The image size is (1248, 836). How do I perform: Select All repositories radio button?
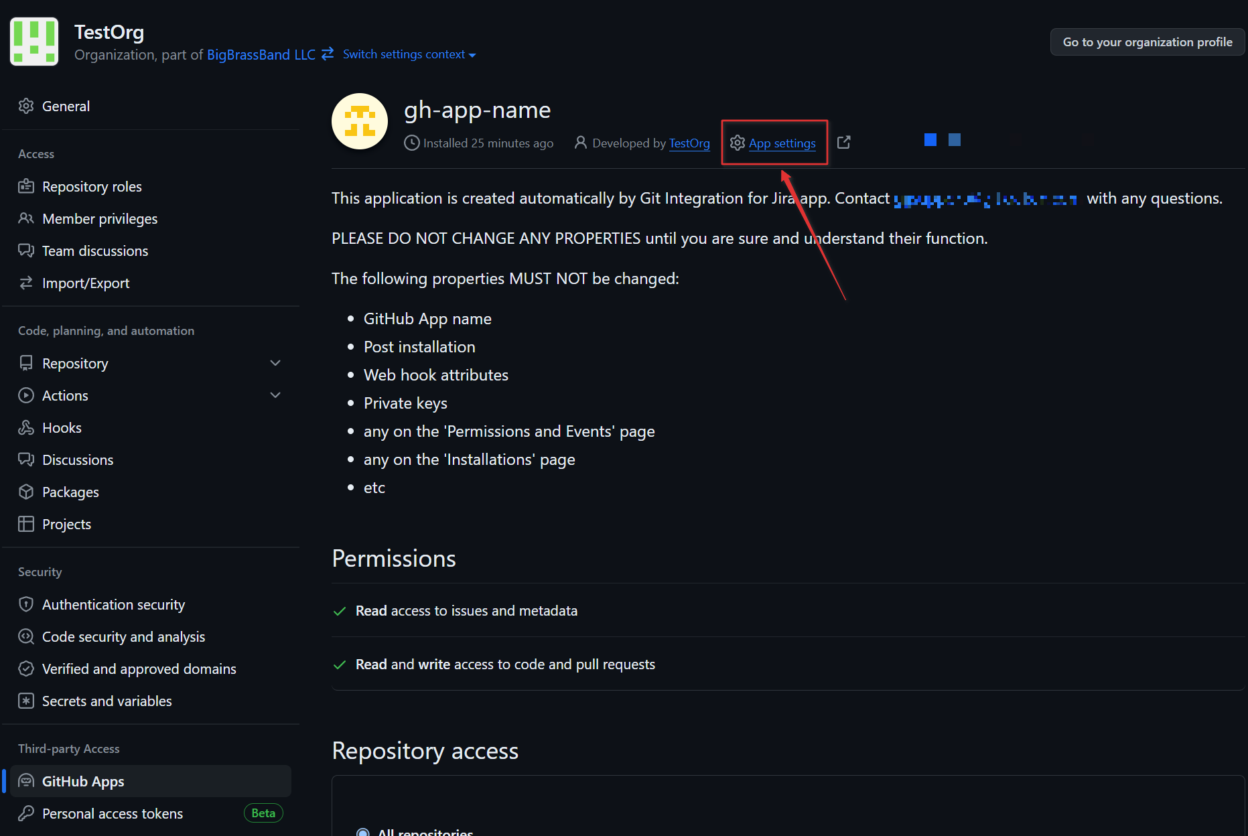(x=362, y=832)
